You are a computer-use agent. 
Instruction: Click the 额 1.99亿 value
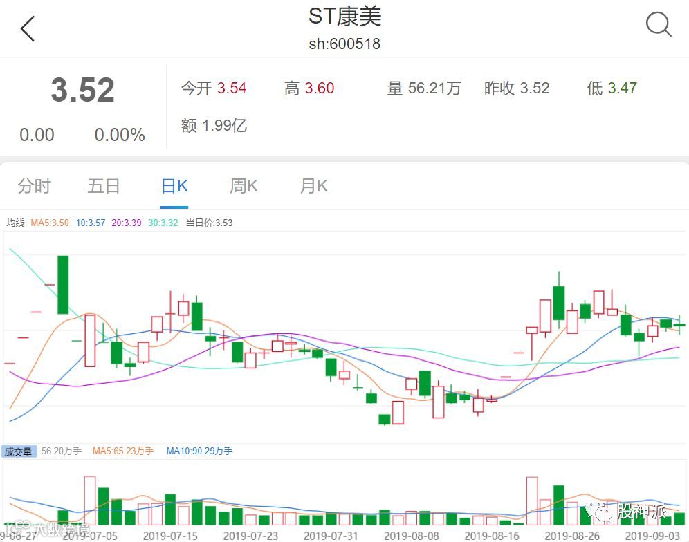[x=214, y=126]
